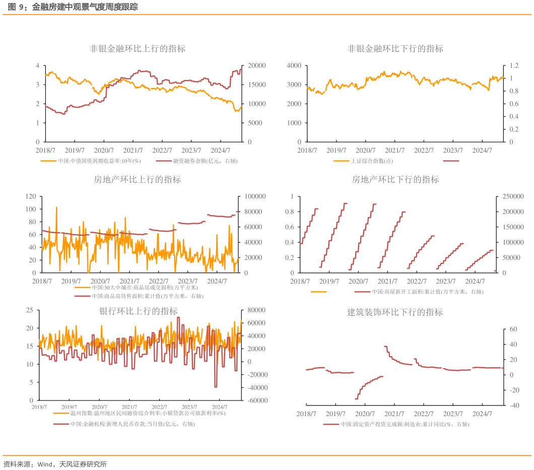Click legend text 中国:中债国债到期收益率:10年(%)
The height and width of the screenshot is (470, 534).
(x=99, y=161)
